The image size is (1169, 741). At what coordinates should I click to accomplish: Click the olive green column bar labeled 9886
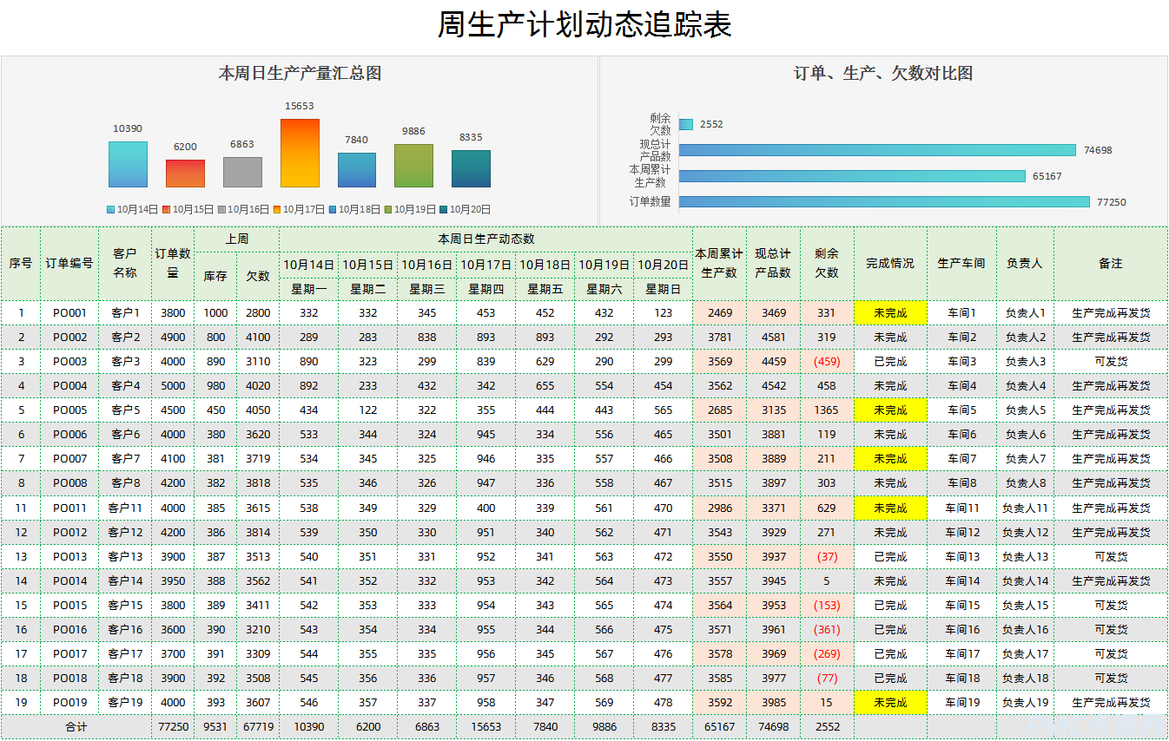[413, 166]
